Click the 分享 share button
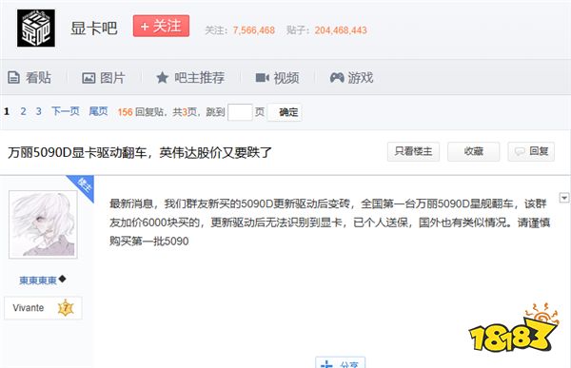This screenshot has height=368, width=571. click(340, 363)
